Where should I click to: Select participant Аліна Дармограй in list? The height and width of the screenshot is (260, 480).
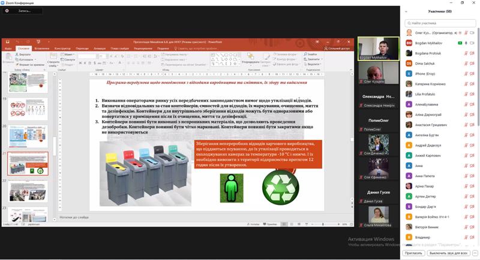point(440,114)
